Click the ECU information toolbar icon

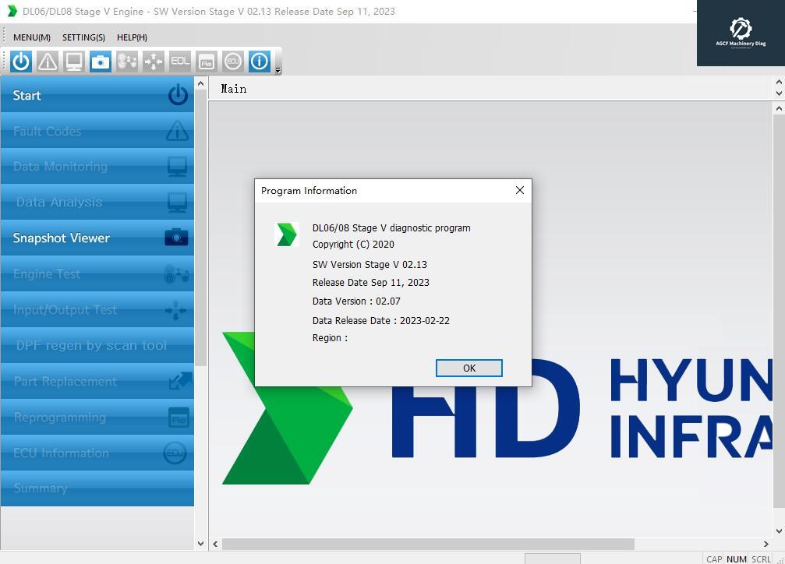tap(232, 62)
